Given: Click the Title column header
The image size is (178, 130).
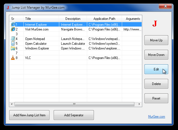Looking at the screenshot, I should tap(41, 19).
